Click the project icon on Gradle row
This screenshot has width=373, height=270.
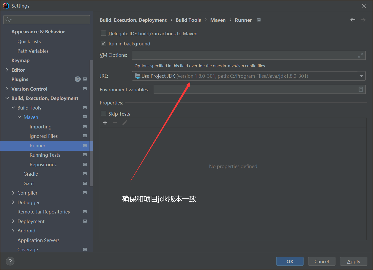click(85, 174)
